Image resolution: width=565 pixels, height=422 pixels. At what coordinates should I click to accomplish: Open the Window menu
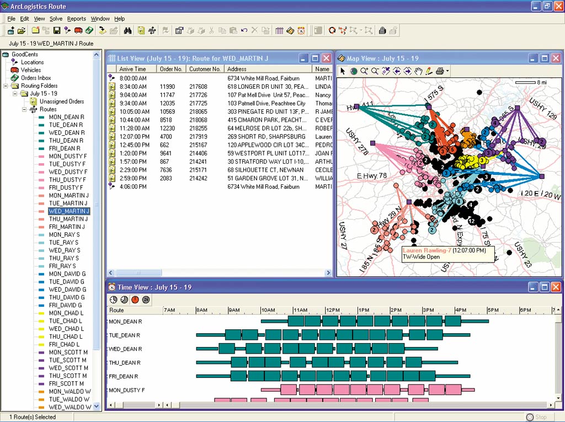click(100, 19)
